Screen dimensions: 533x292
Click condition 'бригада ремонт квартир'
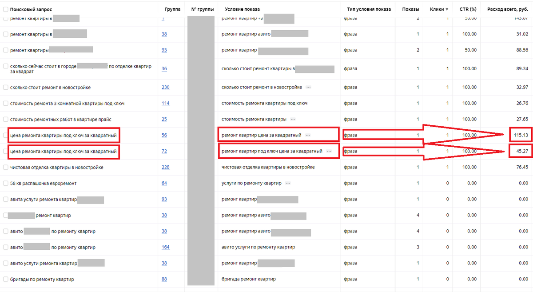(x=249, y=280)
